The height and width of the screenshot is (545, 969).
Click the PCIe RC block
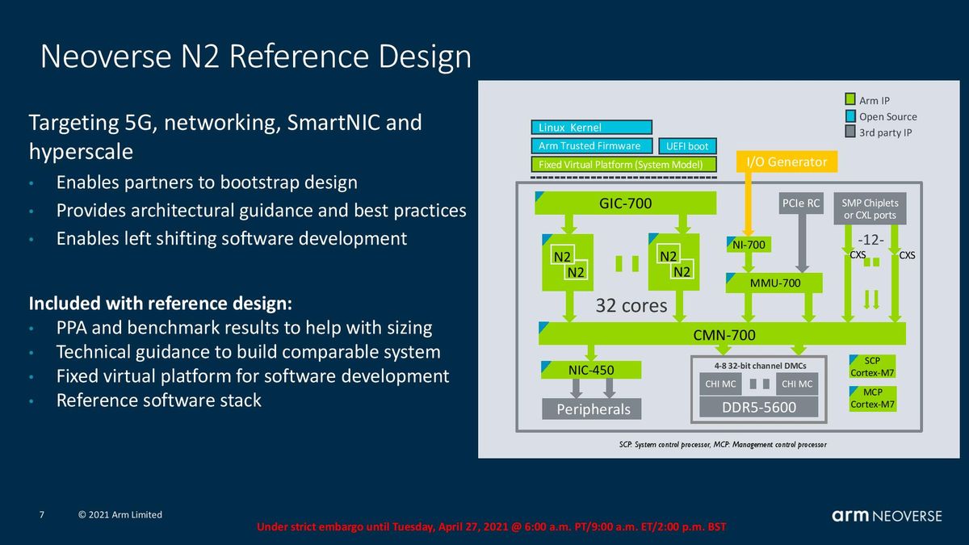(x=801, y=203)
